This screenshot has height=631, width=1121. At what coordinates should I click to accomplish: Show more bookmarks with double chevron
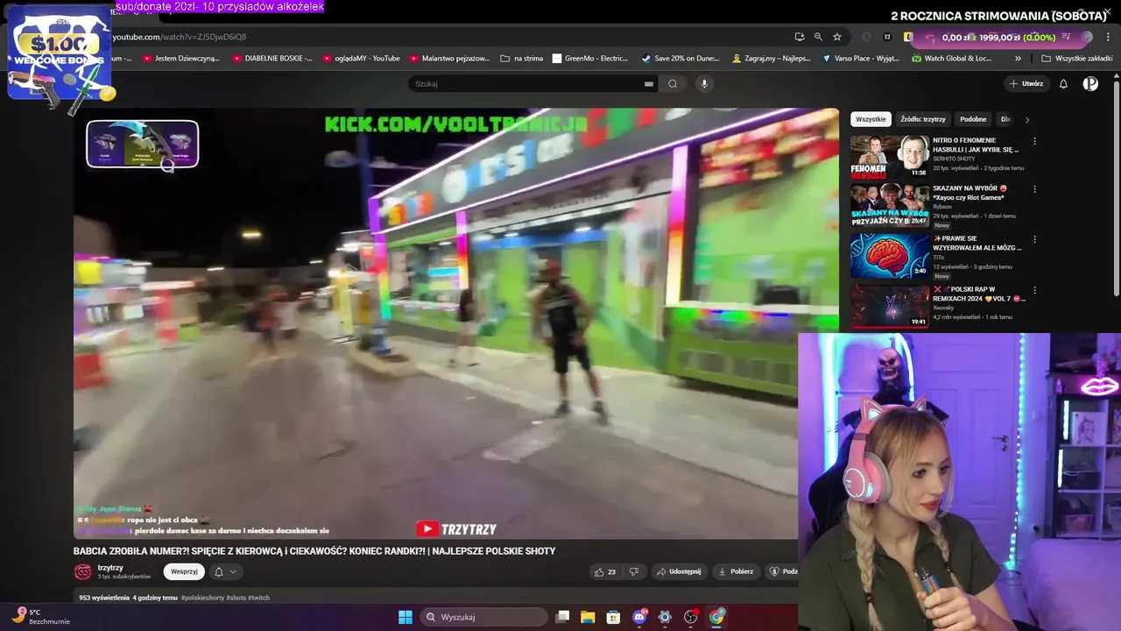1018,59
